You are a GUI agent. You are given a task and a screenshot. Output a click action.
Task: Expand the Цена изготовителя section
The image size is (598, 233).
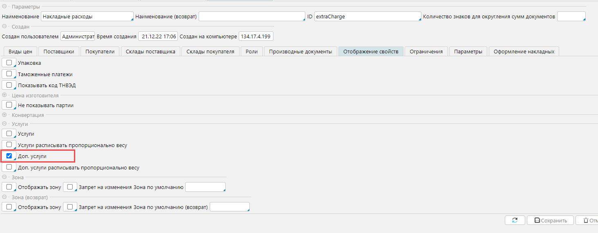[4, 95]
